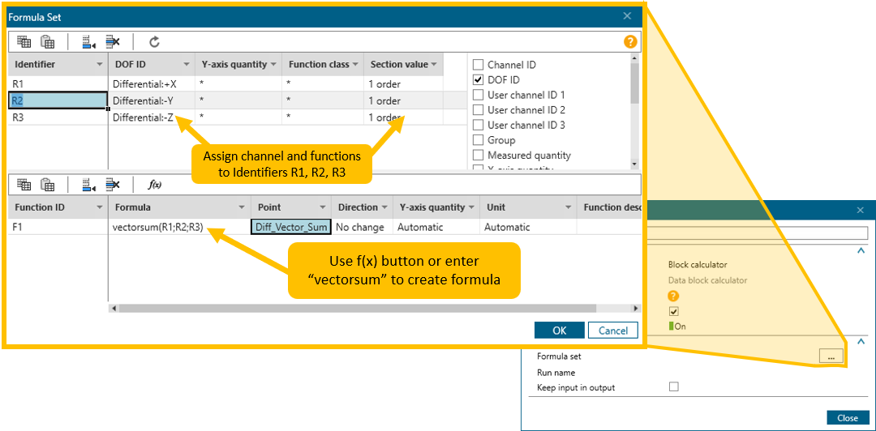Click the insert row icon in top toolbar
The width and height of the screenshot is (876, 431).
pos(89,42)
